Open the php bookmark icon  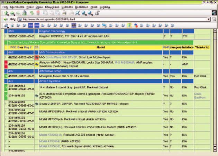coord(74,25)
